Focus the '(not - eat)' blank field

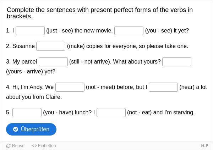click(x=111, y=113)
